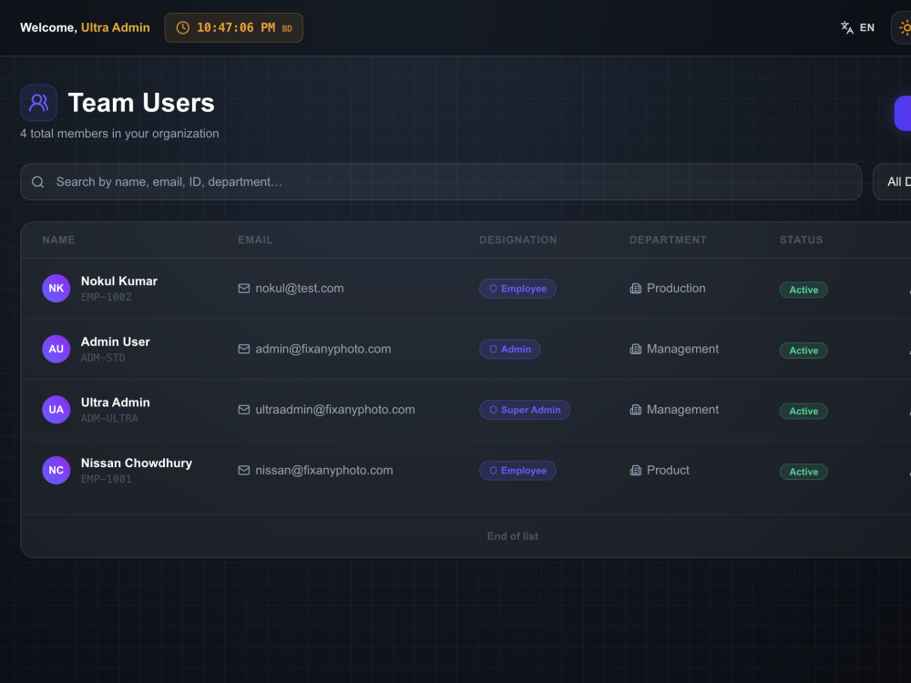911x683 pixels.
Task: Click building icon in Admin User's Management cell
Action: (636, 349)
